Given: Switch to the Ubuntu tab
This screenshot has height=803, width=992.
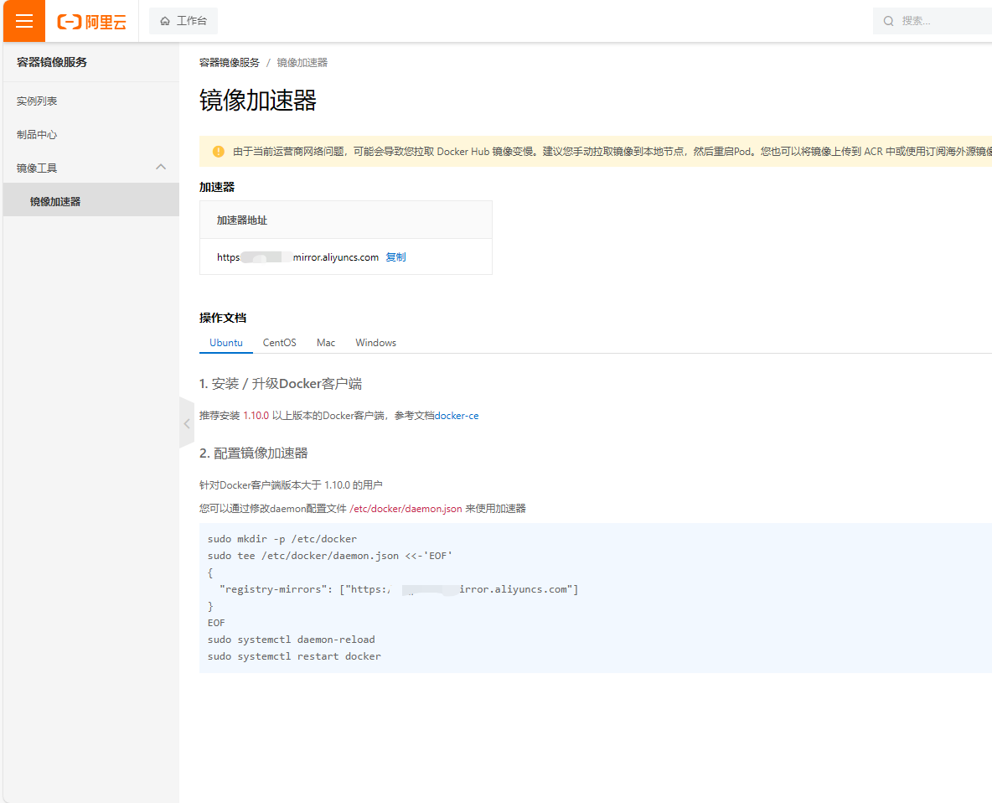Looking at the screenshot, I should click(x=226, y=342).
